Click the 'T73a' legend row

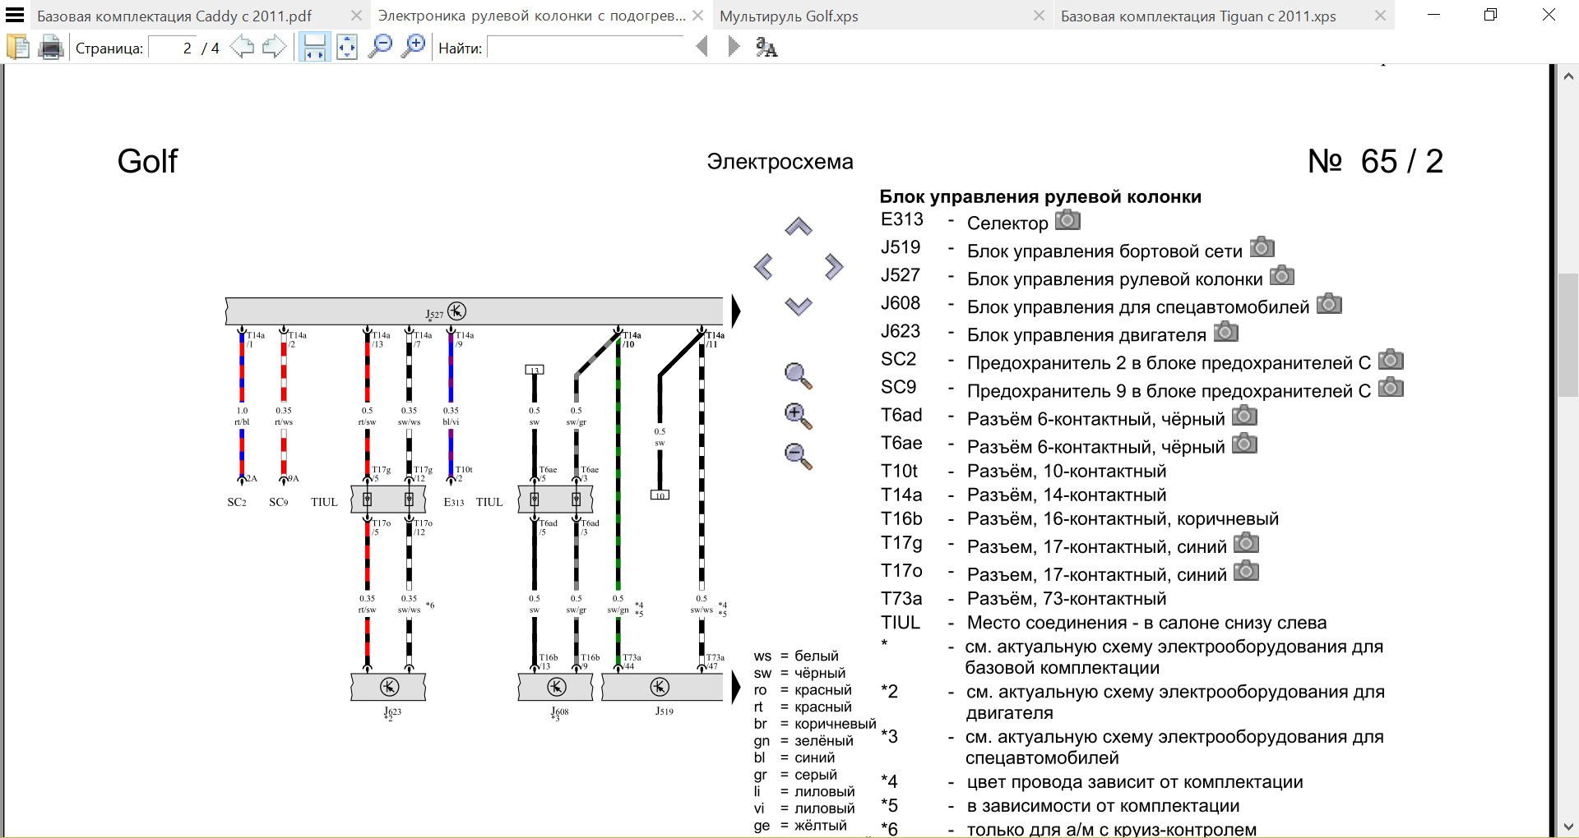point(1024,598)
